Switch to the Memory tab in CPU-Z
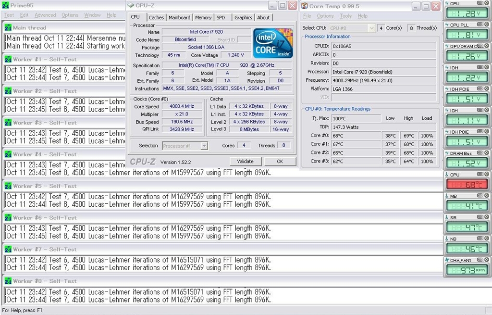The height and width of the screenshot is (315, 492). click(203, 18)
